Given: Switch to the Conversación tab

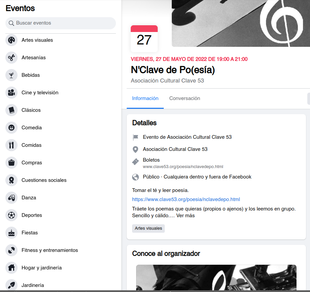Looking at the screenshot, I should click(x=185, y=98).
